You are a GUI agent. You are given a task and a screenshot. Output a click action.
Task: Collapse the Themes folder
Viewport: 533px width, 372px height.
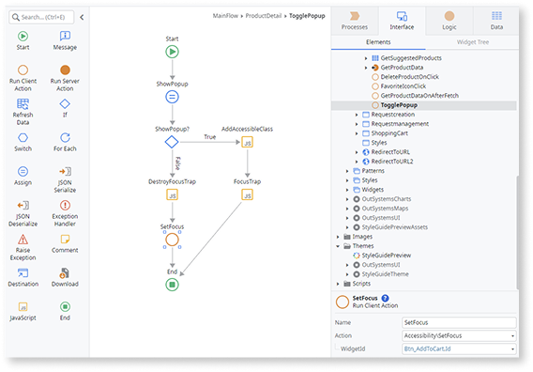coord(338,246)
